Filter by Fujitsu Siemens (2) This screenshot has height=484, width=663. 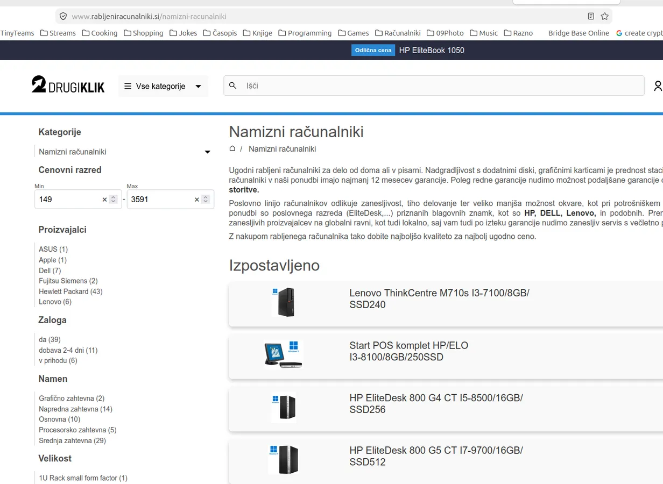click(68, 281)
